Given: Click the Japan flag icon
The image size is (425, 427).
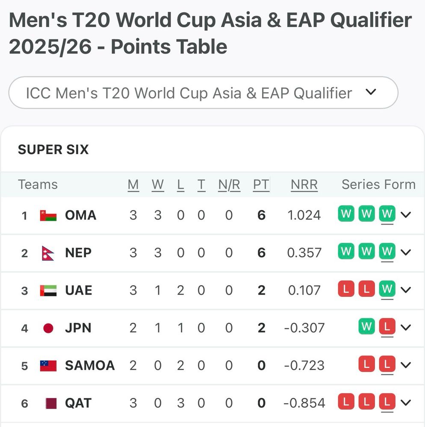Looking at the screenshot, I should 48,328.
